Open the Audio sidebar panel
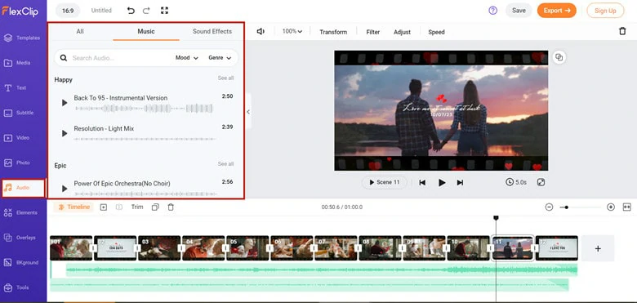This screenshot has height=303, width=637. click(x=23, y=188)
